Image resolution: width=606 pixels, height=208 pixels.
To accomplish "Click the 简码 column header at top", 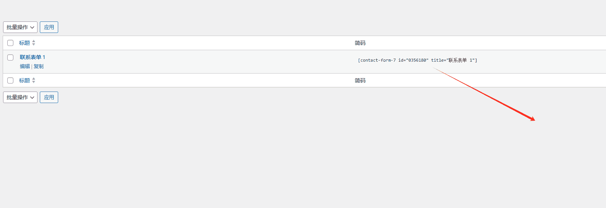I will coord(360,43).
